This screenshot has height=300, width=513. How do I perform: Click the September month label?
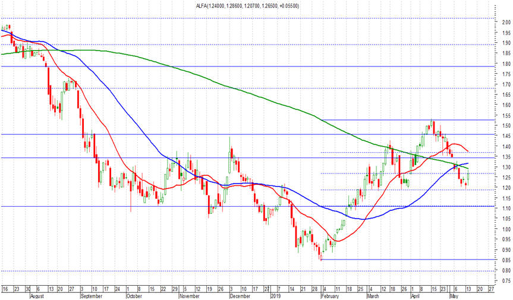[92, 296]
